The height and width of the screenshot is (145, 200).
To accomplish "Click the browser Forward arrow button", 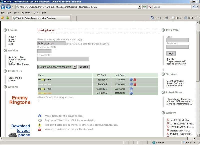I will [x=8, y=7].
